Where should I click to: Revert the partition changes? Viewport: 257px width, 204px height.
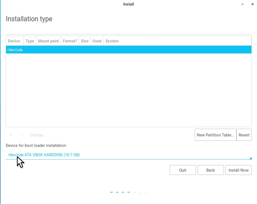point(244,135)
